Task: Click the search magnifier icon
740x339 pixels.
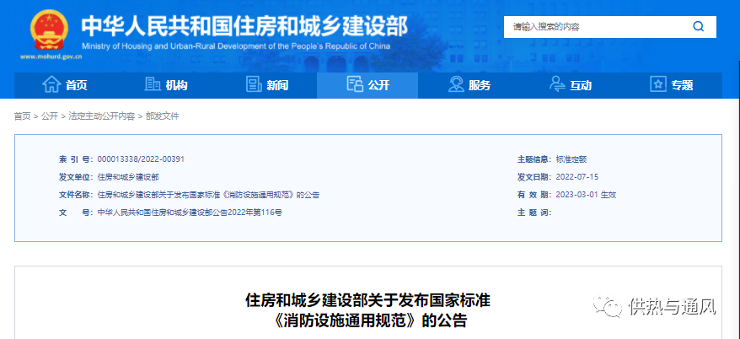Action: pos(699,26)
